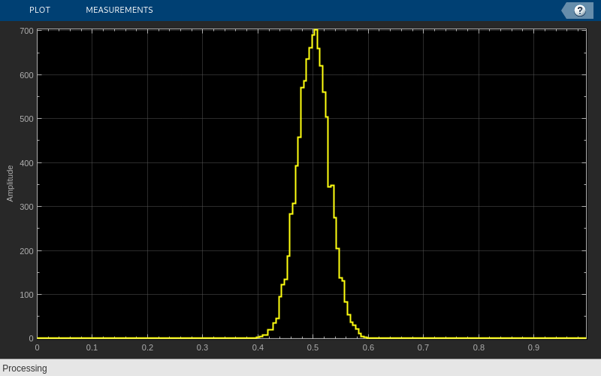Click the y-axis tick label 400
Viewport: 601px width, 376px height.
[26, 163]
